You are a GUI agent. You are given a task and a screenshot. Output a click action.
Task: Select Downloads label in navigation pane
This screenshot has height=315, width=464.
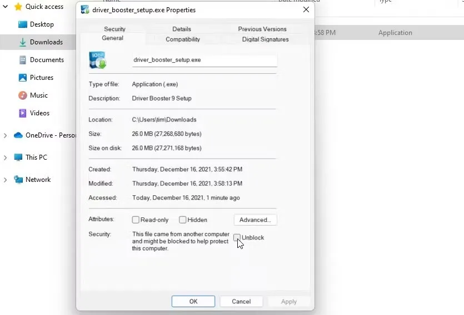click(x=47, y=42)
